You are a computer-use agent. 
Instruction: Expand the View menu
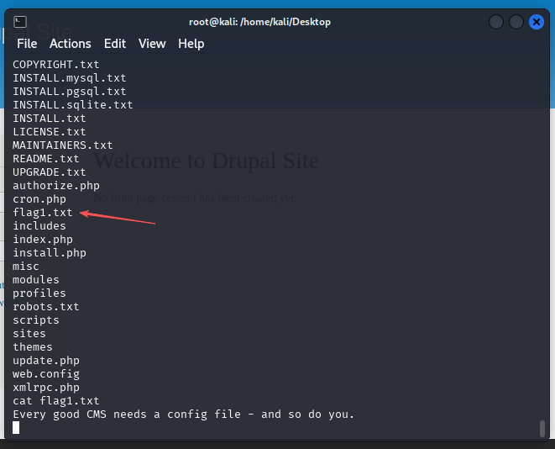152,44
